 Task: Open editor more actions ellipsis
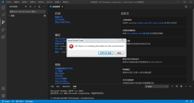click(190, 7)
